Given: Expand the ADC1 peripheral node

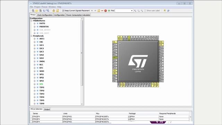Looking at the screenshot, I should click(35, 39).
